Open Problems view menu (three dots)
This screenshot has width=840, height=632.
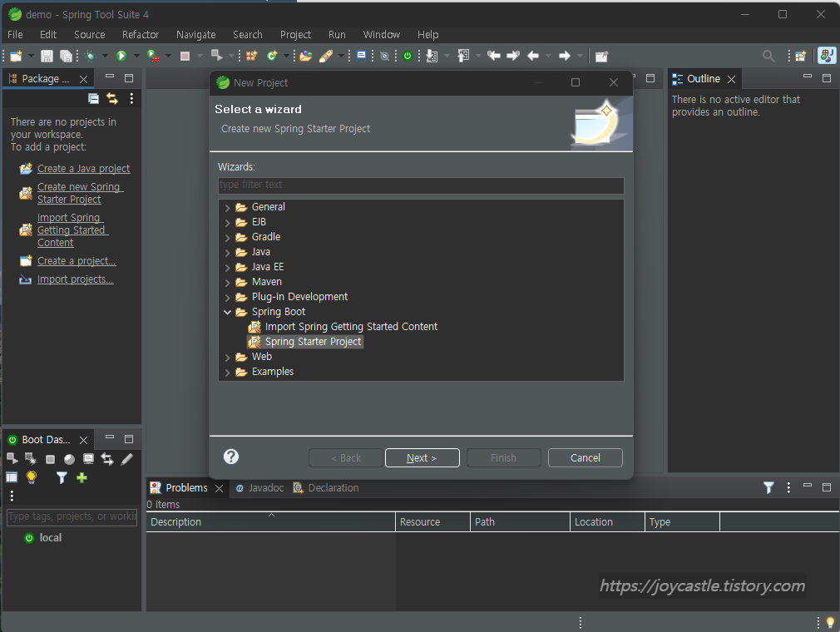(788, 487)
